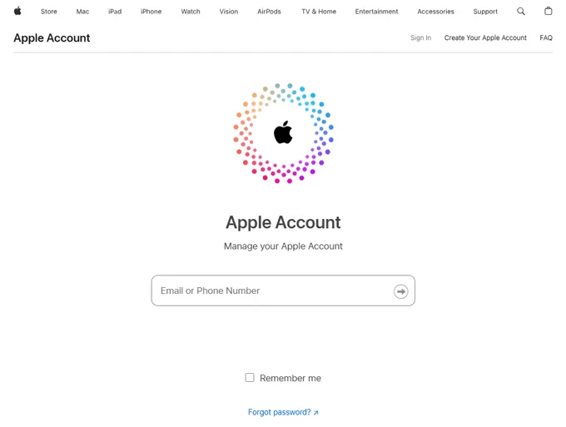Select TV & Home in navigation
566x427 pixels.
[x=319, y=12]
